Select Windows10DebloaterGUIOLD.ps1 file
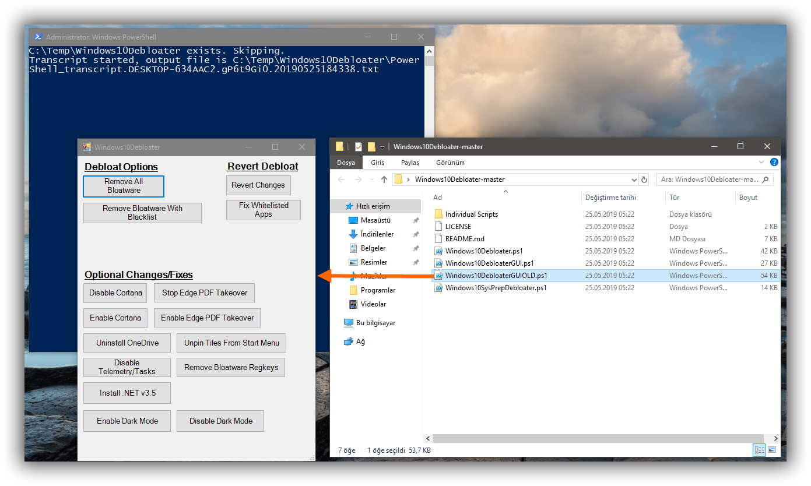Viewport: 811px width, 486px height. [x=606, y=276]
